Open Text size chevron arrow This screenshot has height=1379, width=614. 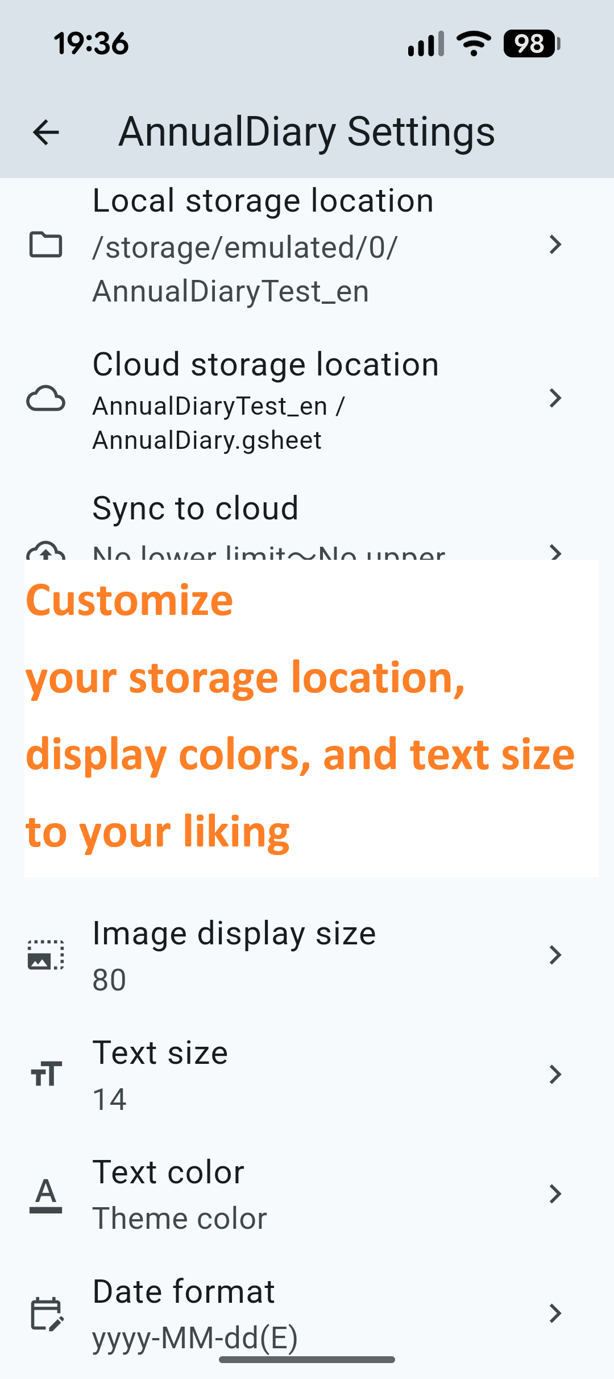555,1074
